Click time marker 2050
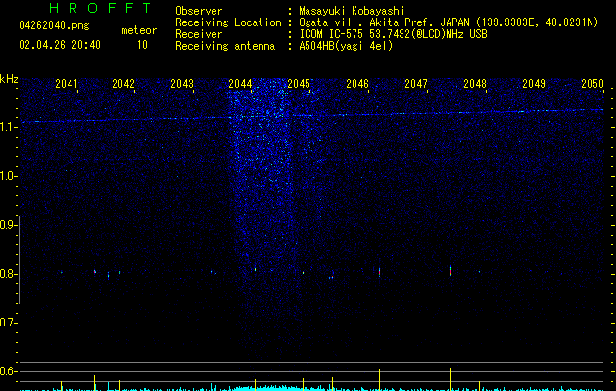 592,83
